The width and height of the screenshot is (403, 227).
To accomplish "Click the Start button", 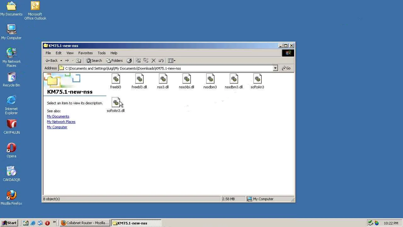I will click(9, 223).
